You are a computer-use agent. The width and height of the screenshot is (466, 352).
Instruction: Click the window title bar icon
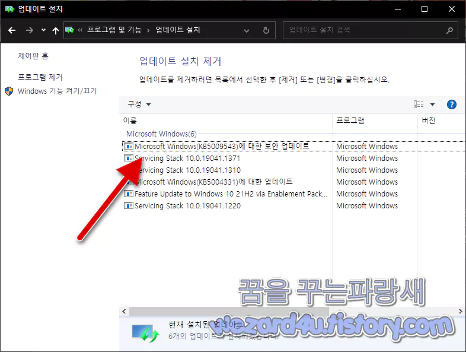tap(9, 9)
